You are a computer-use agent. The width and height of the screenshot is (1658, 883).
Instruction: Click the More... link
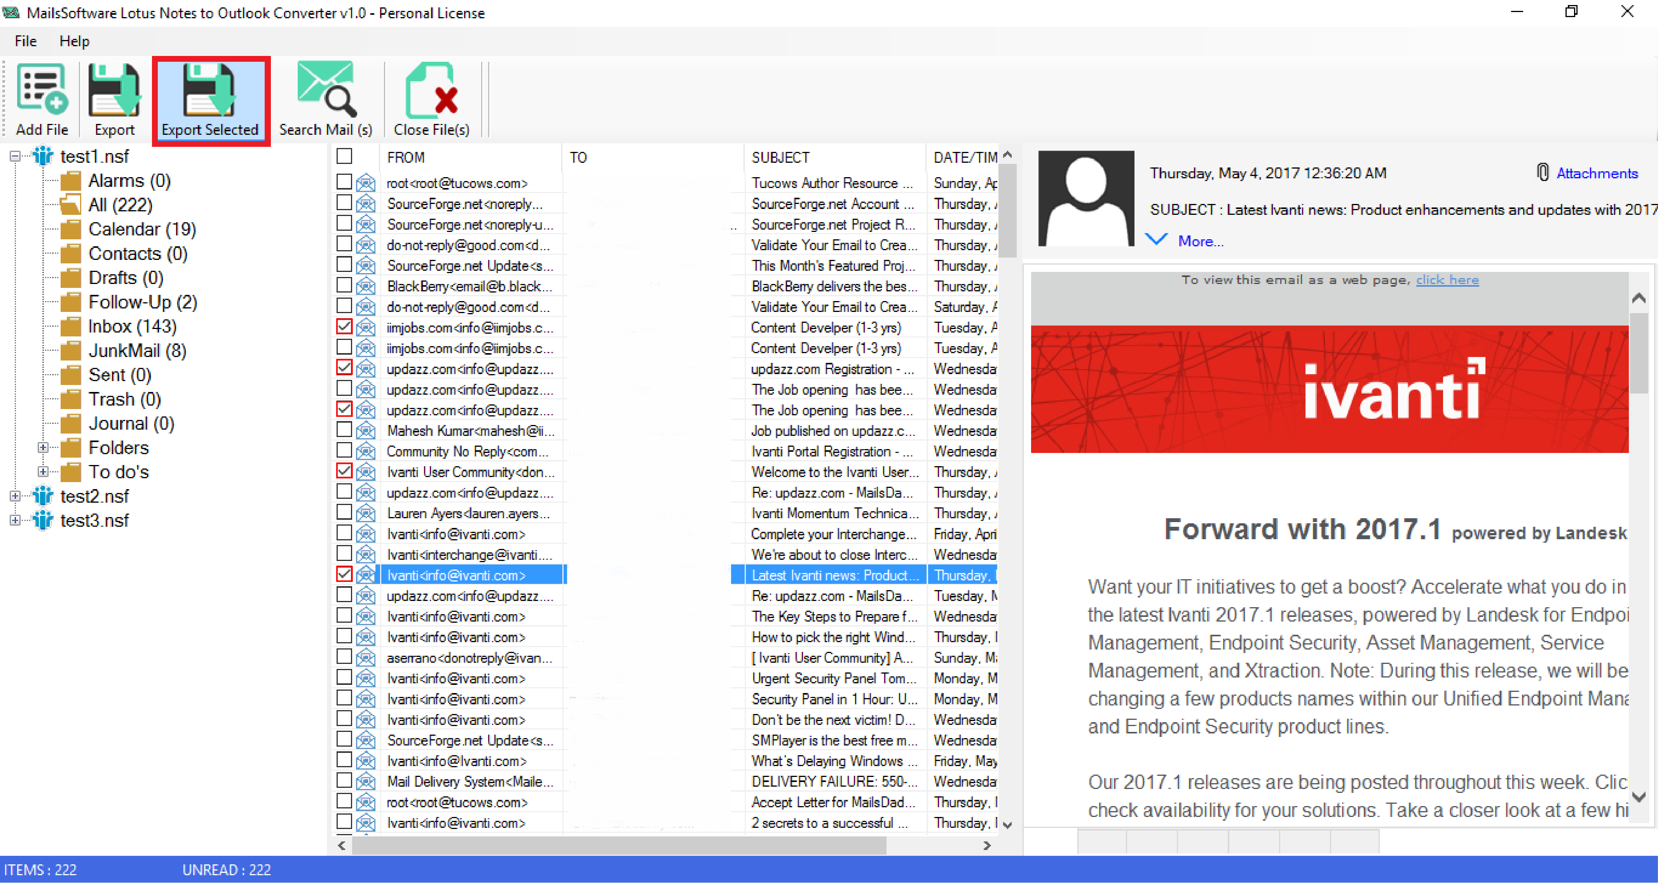click(1201, 241)
